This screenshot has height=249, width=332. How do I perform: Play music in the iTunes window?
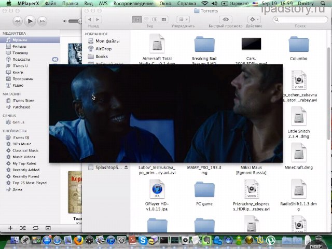click(x=30, y=21)
